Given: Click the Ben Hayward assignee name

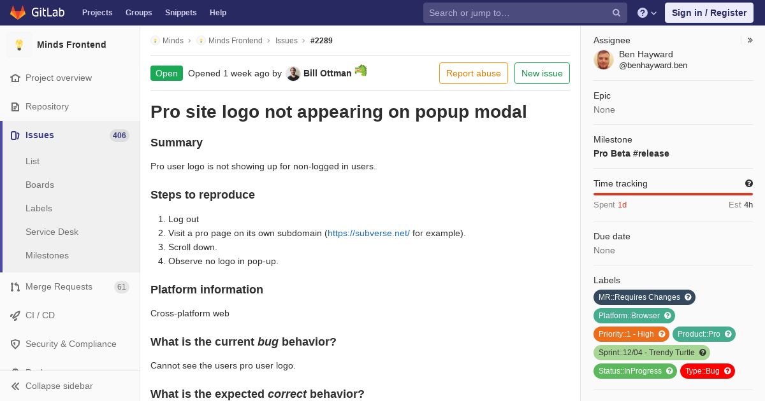Looking at the screenshot, I should (x=646, y=54).
